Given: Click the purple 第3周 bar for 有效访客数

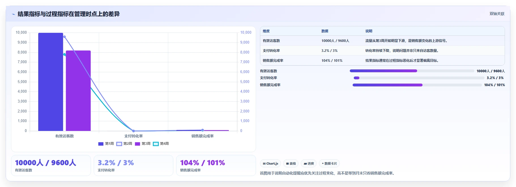Looking at the screenshot, I should coord(78,91).
